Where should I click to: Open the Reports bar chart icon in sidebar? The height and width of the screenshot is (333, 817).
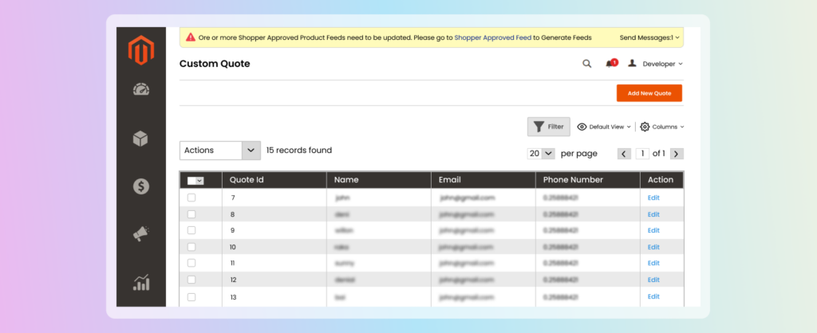point(141,282)
